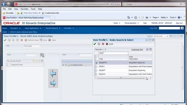Click the Help link in Oracle header
Screen dimensions: 187x105
[x=145, y=23]
